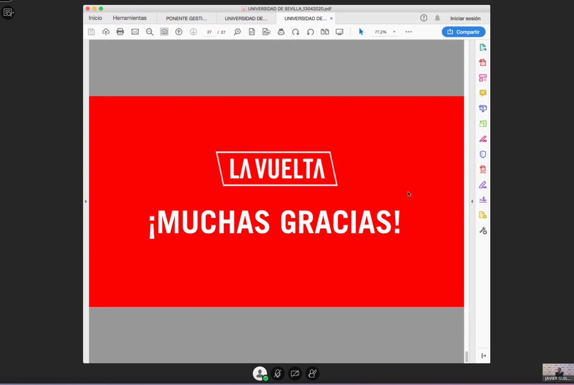Viewport: 574px width, 385px height.
Task: Click the two-page view icon
Action: point(325,32)
